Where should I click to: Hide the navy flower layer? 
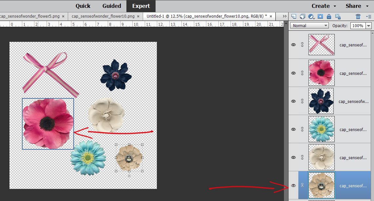(x=293, y=101)
